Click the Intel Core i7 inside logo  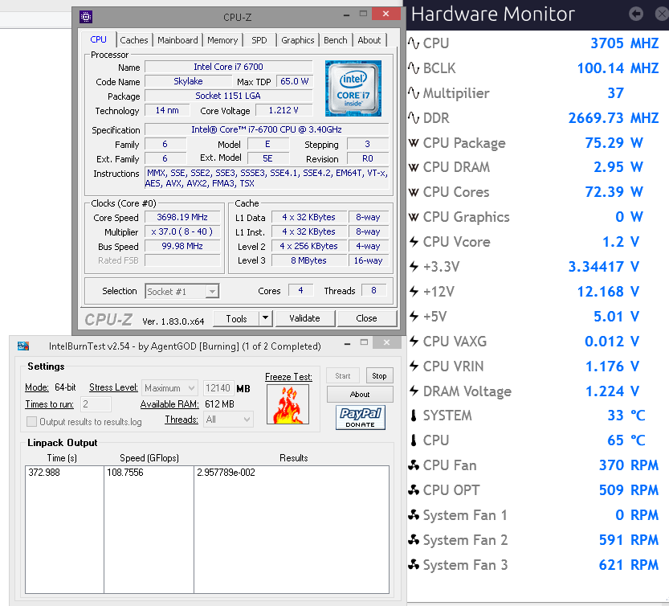353,88
